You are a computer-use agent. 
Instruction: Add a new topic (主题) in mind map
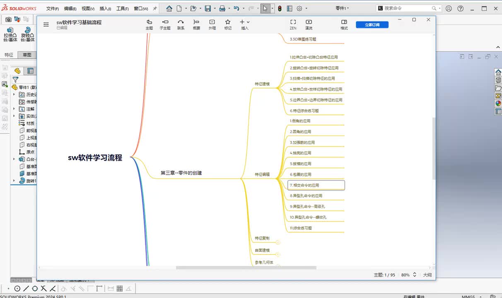149,25
